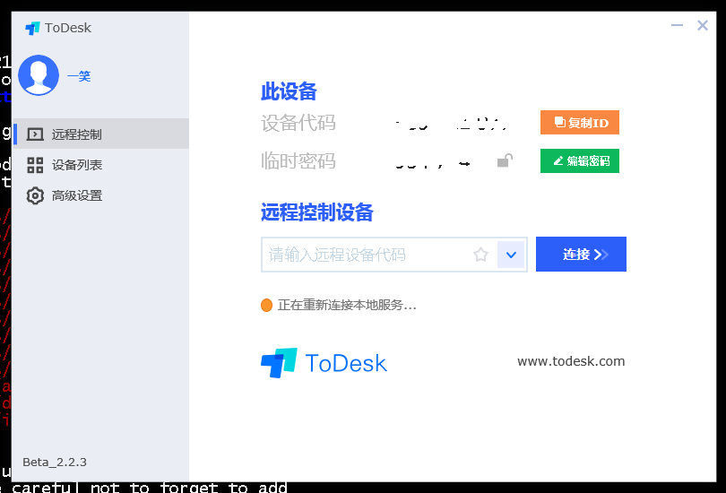Click the www.todesk.com link
This screenshot has width=726, height=493.
571,361
